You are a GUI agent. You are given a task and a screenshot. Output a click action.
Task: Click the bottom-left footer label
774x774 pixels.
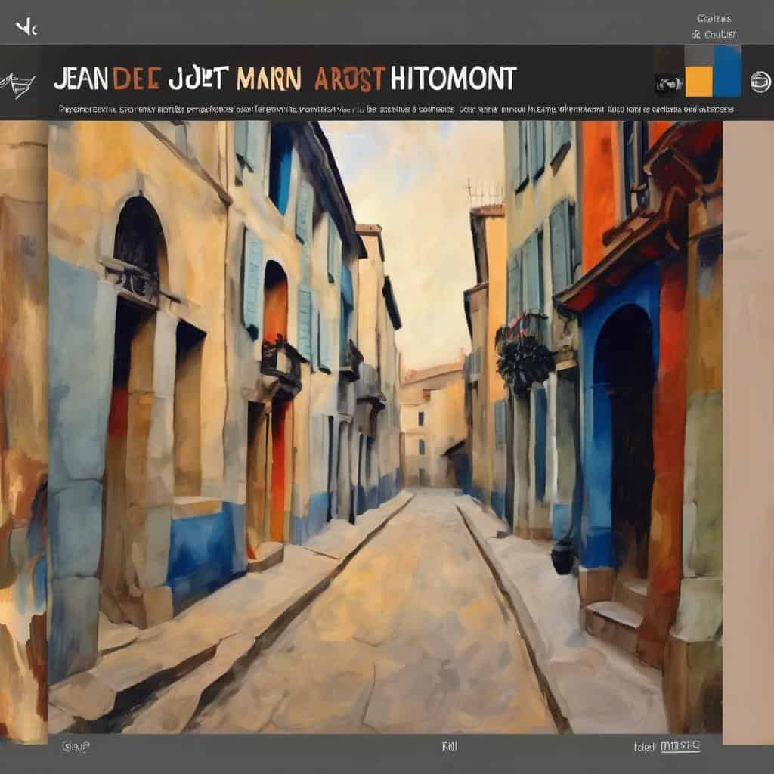(74, 746)
